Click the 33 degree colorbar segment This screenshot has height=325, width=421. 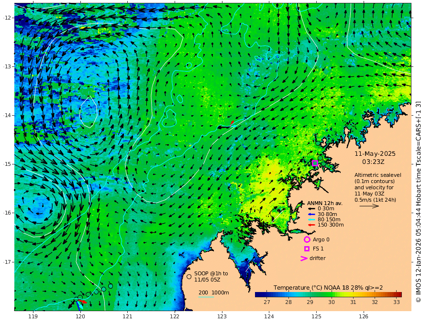point(396,295)
